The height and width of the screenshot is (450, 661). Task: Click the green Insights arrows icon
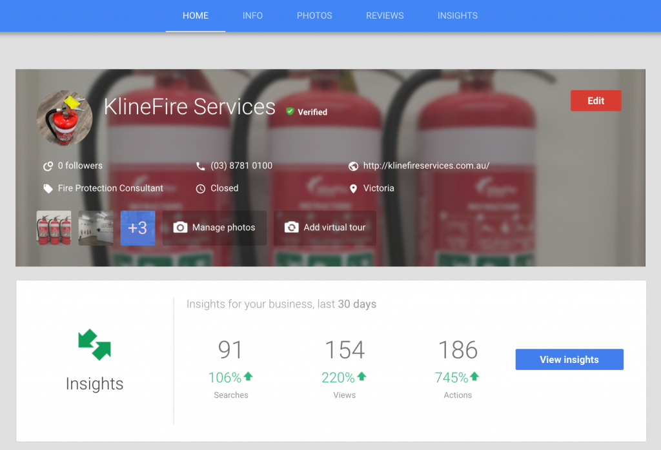pyautogui.click(x=95, y=345)
